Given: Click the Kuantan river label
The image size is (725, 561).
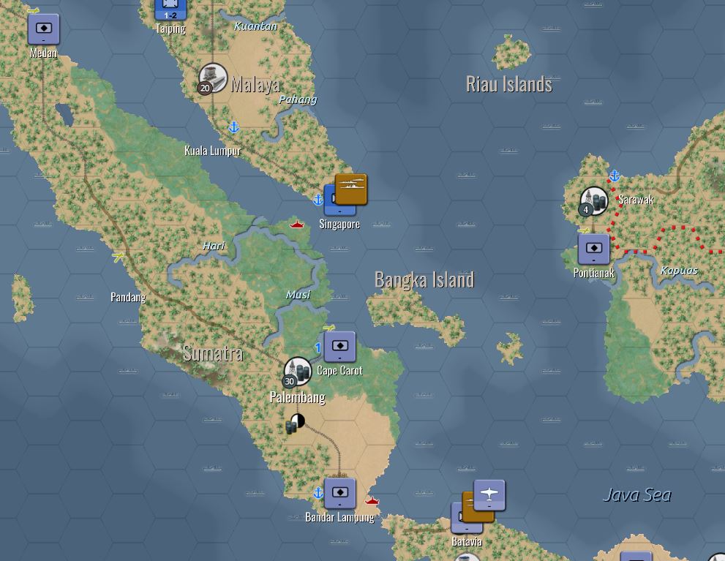Looking at the screenshot, I should click(256, 26).
